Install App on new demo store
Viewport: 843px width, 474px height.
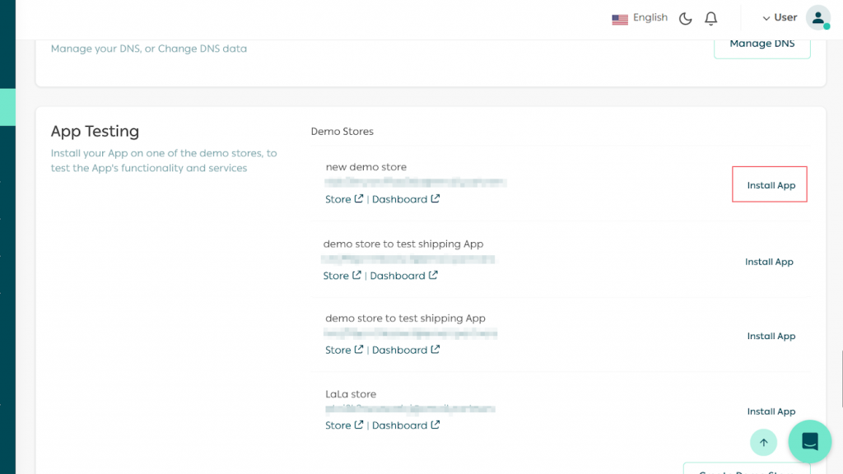(x=771, y=185)
